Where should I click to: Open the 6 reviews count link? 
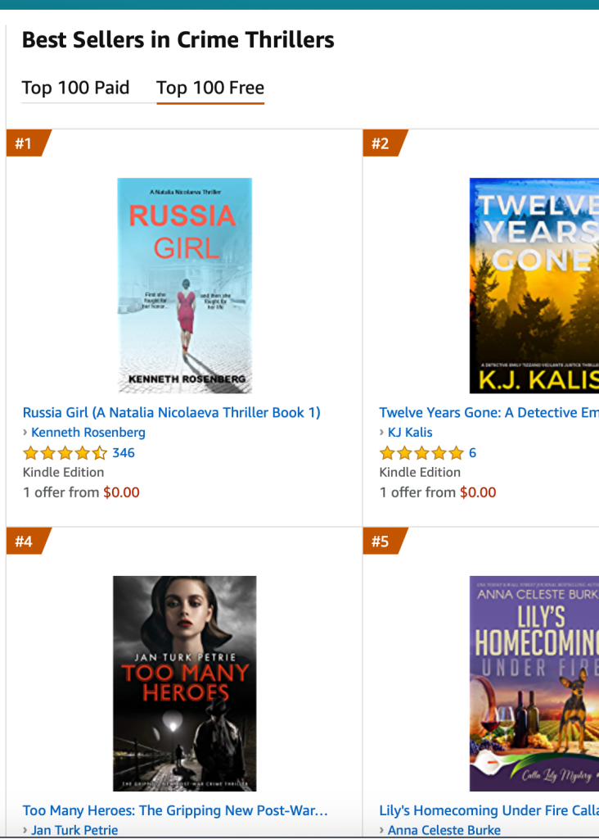pyautogui.click(x=472, y=452)
